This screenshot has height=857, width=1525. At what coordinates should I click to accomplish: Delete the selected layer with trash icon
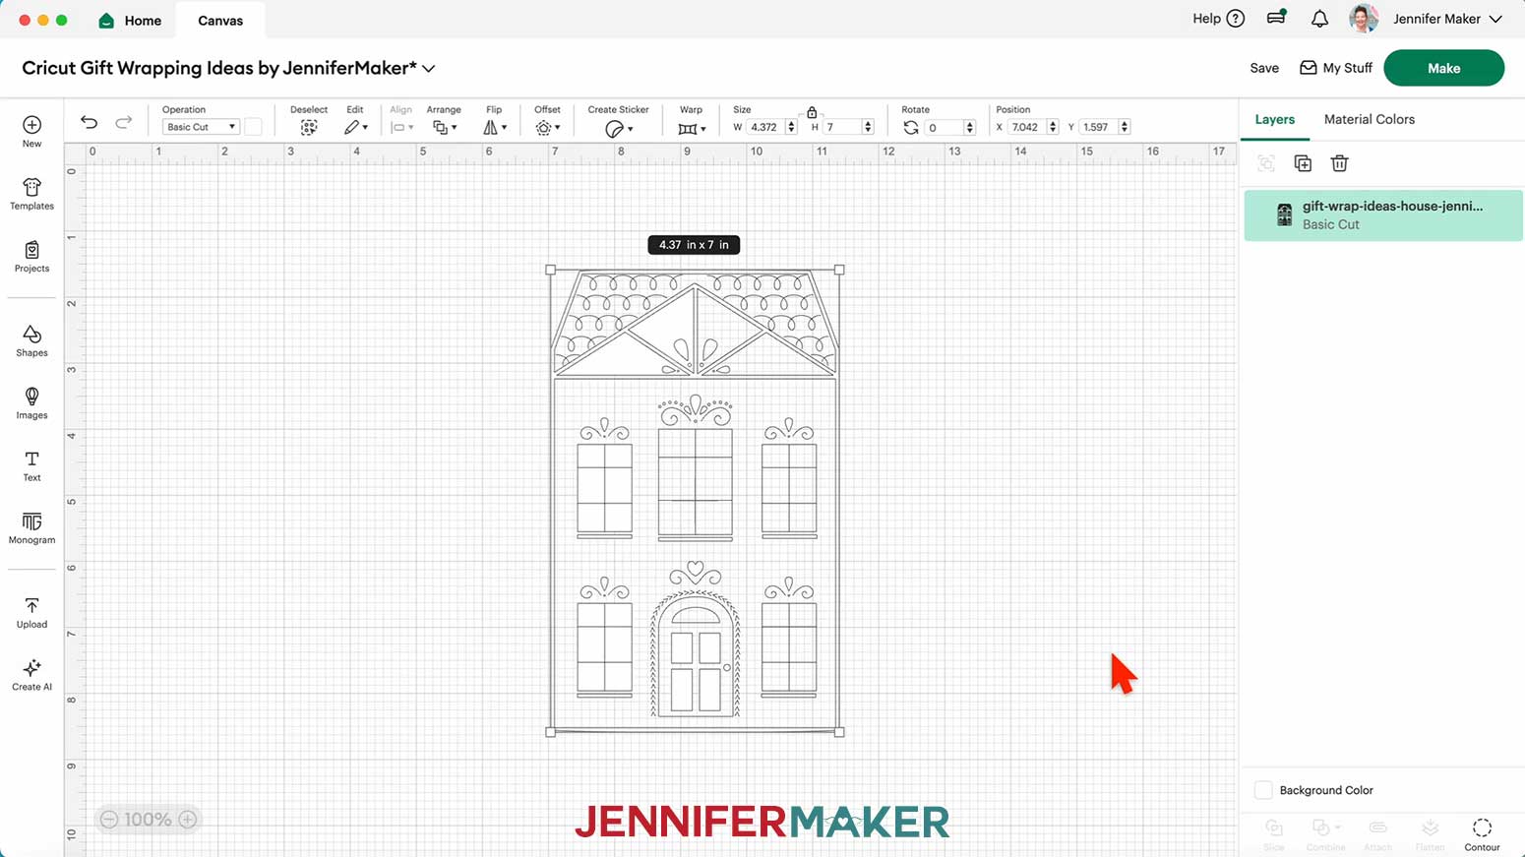[1339, 163]
